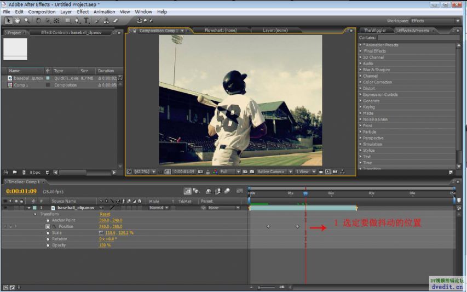Viewport: 467px width, 292px height.
Task: Toggle Draft 3D in Timeline
Action: 195,191
